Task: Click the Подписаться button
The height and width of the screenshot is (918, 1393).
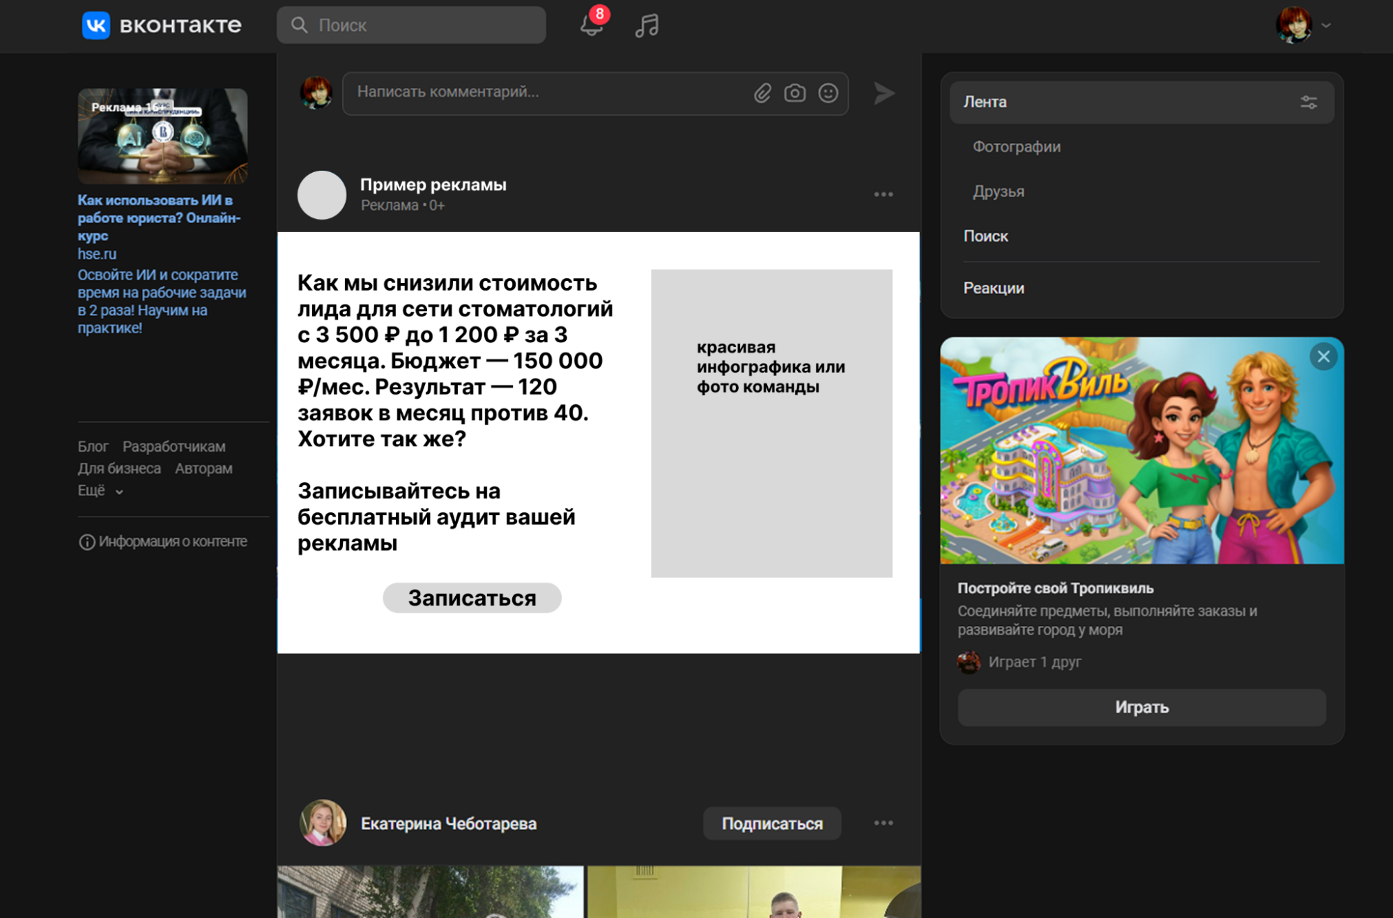Action: 772,824
